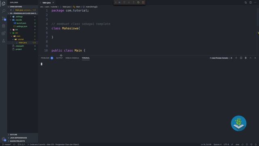Click the terminal cursor input area
Viewport: 259px width, 146px height.
pyautogui.click(x=41, y=64)
